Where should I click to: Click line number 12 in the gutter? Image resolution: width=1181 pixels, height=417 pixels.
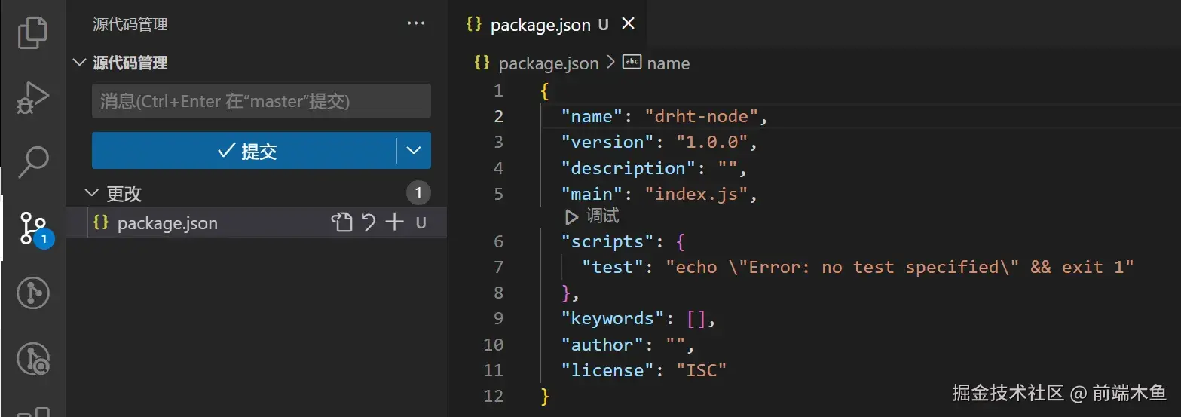pos(493,396)
